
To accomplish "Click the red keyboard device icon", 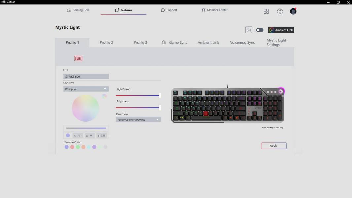I will click(78, 58).
